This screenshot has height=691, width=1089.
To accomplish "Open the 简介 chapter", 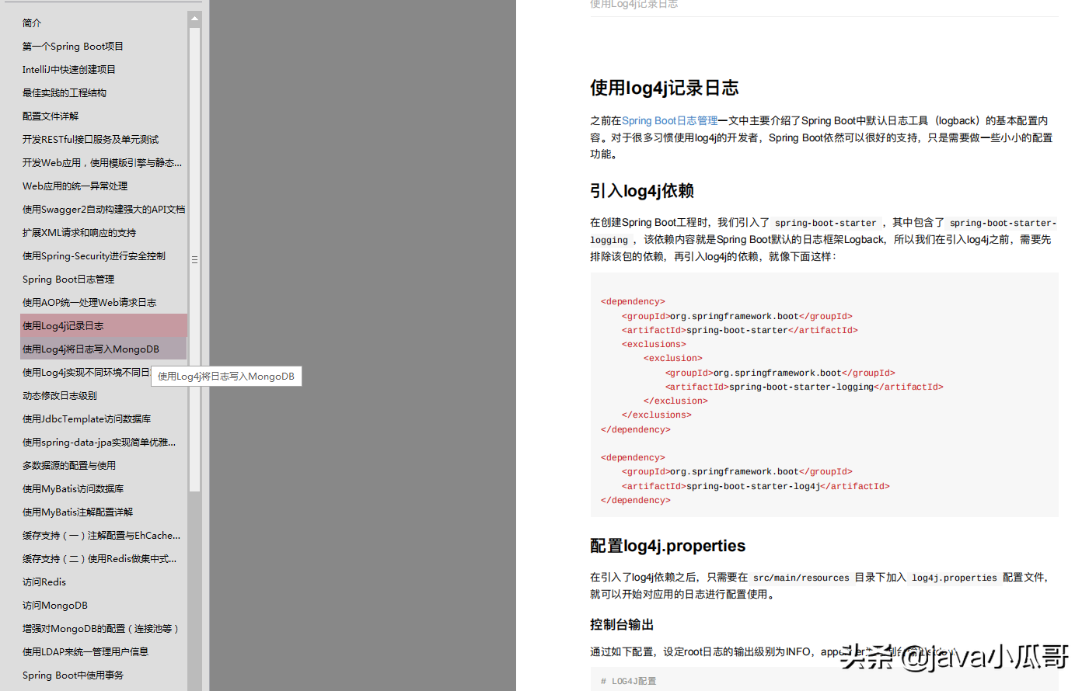I will 32,23.
